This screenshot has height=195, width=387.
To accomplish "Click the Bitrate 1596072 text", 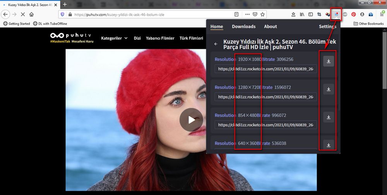I will tap(275, 87).
